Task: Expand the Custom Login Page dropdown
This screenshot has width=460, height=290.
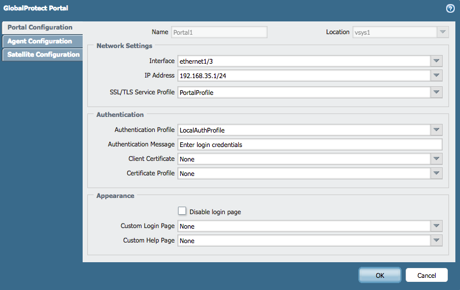Action: 436,226
